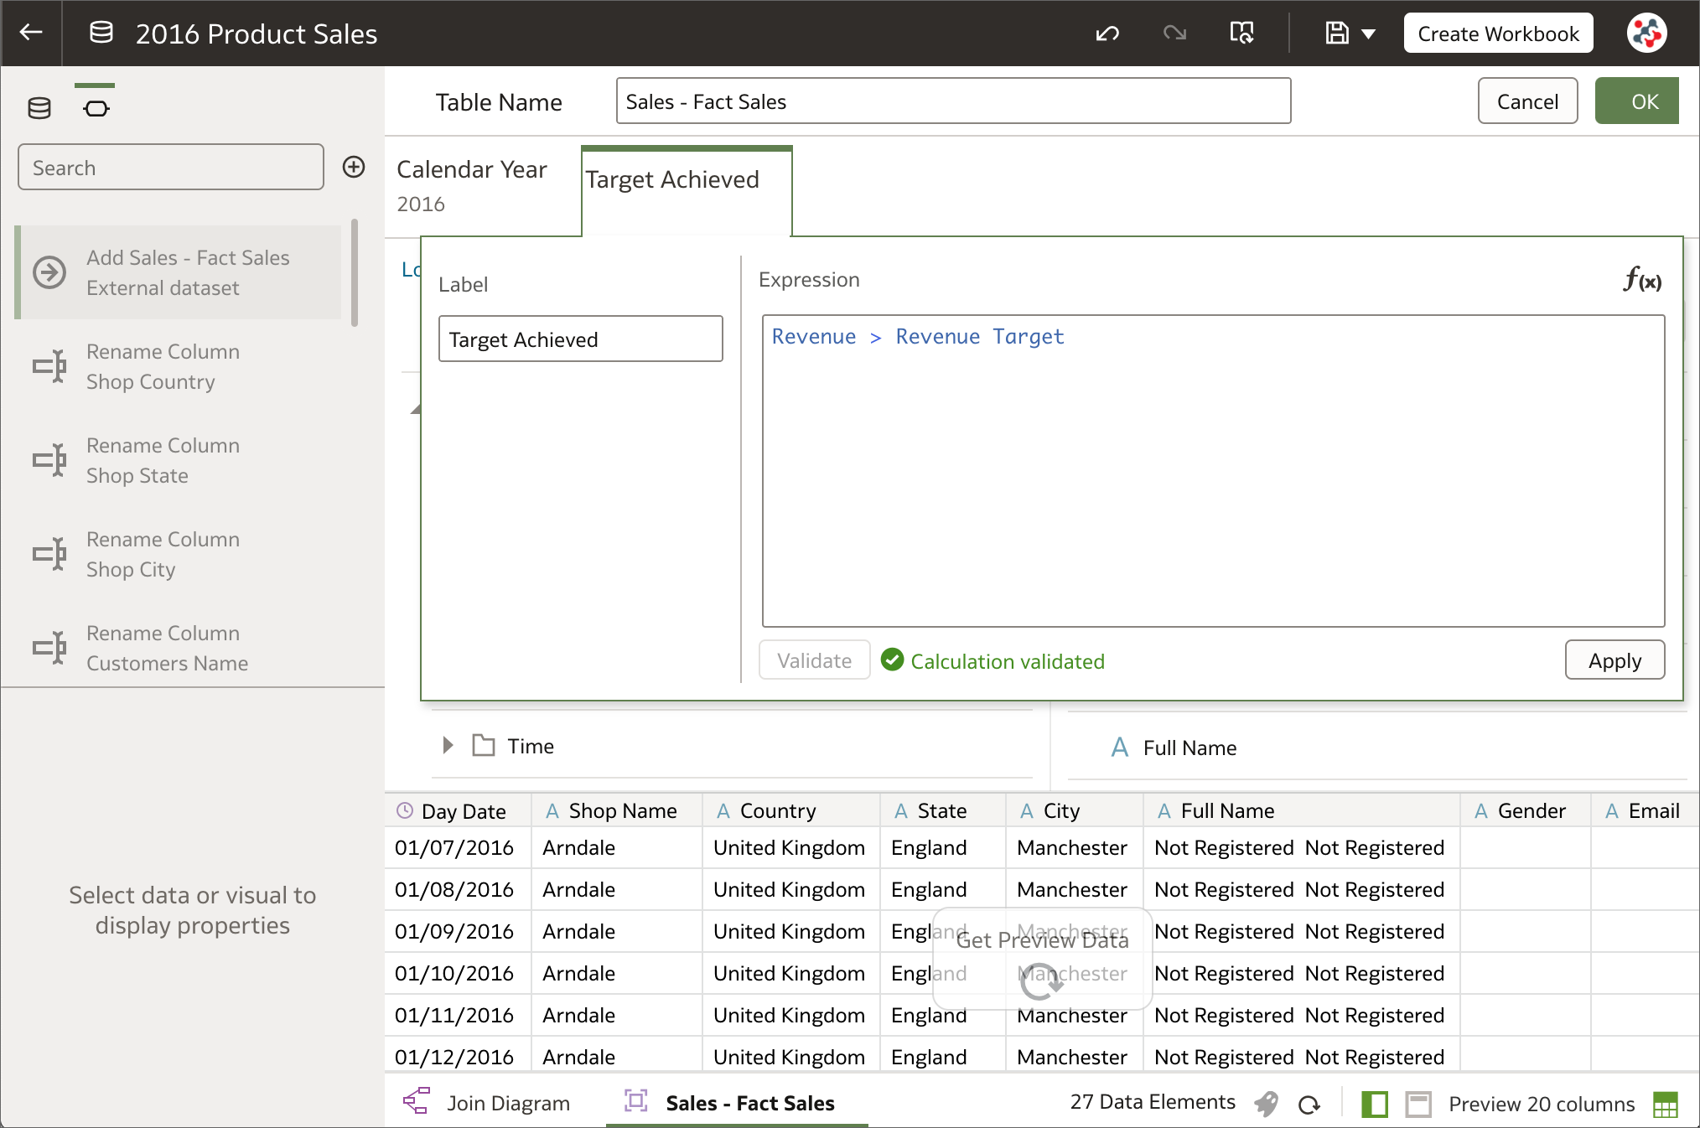1700x1128 pixels.
Task: Expand the Time folder
Action: [447, 746]
